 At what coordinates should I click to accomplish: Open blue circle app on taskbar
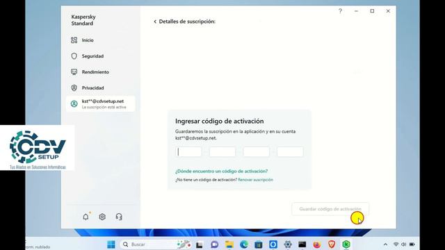click(273, 244)
